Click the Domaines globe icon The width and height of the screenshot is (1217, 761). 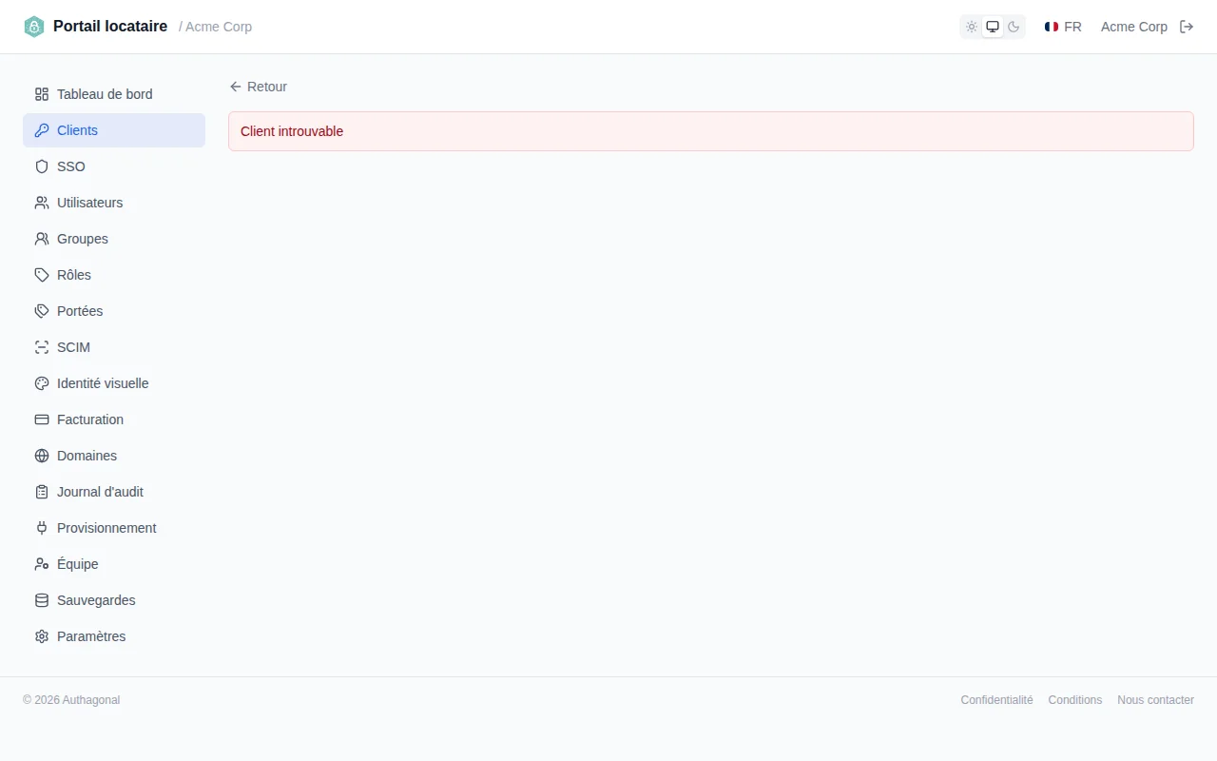coord(42,456)
